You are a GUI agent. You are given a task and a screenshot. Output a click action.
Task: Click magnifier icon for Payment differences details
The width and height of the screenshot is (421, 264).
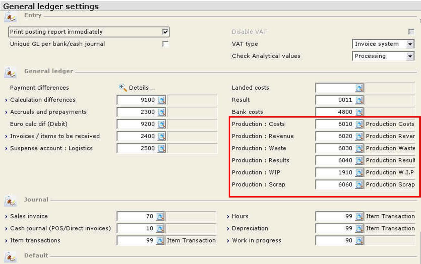tap(123, 88)
